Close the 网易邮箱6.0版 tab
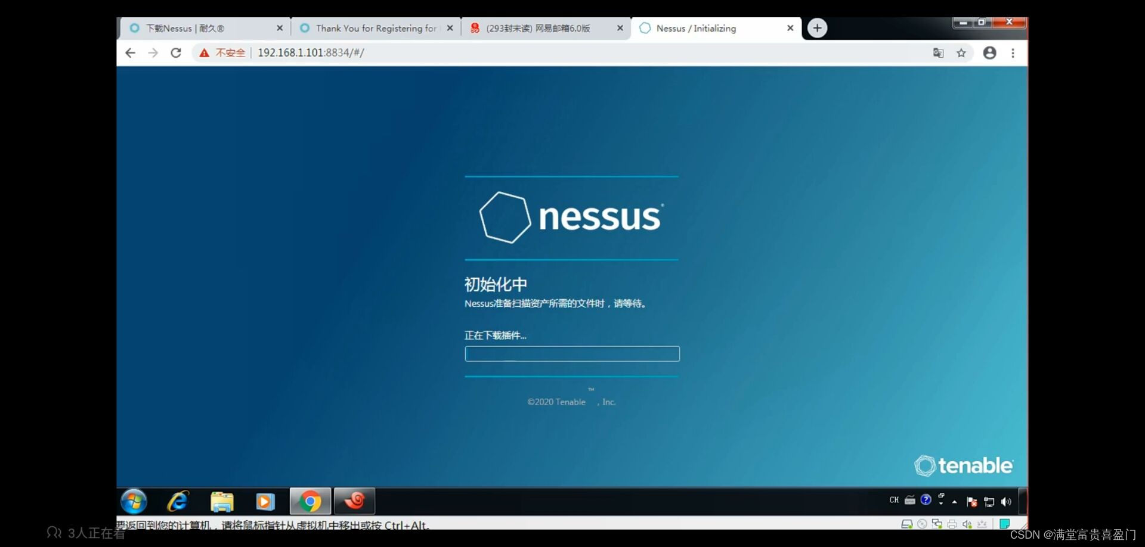This screenshot has height=547, width=1145. (x=620, y=28)
